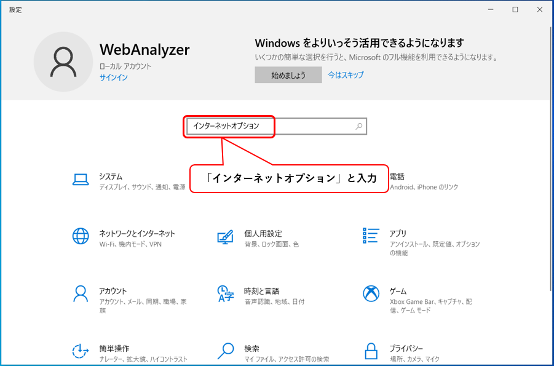The height and width of the screenshot is (366, 554).
Task: Click the Privacy padlock icon
Action: click(371, 351)
